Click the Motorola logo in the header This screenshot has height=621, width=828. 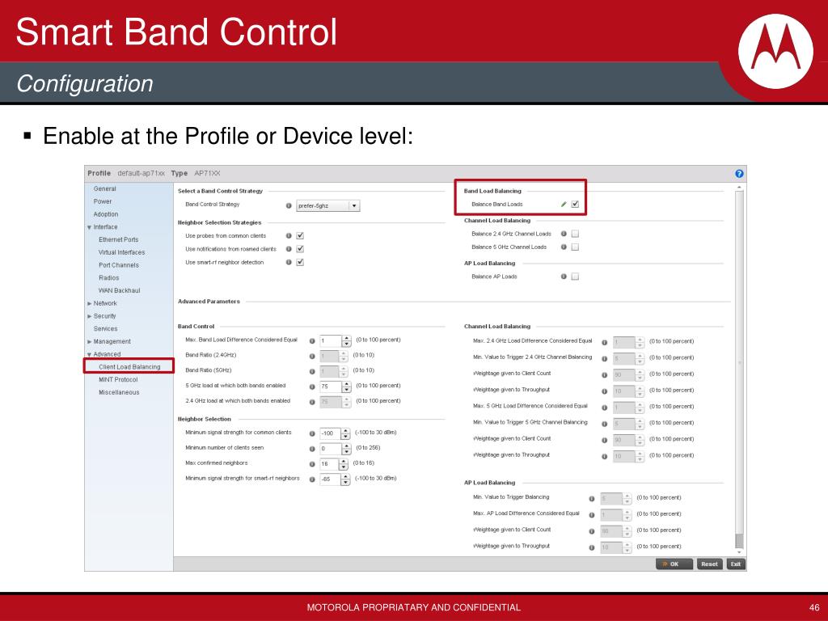tap(775, 51)
